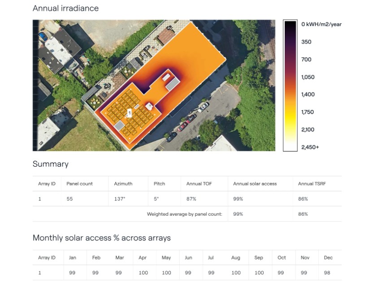Click the irradiance color scale bar
373x291 pixels.
290,86
